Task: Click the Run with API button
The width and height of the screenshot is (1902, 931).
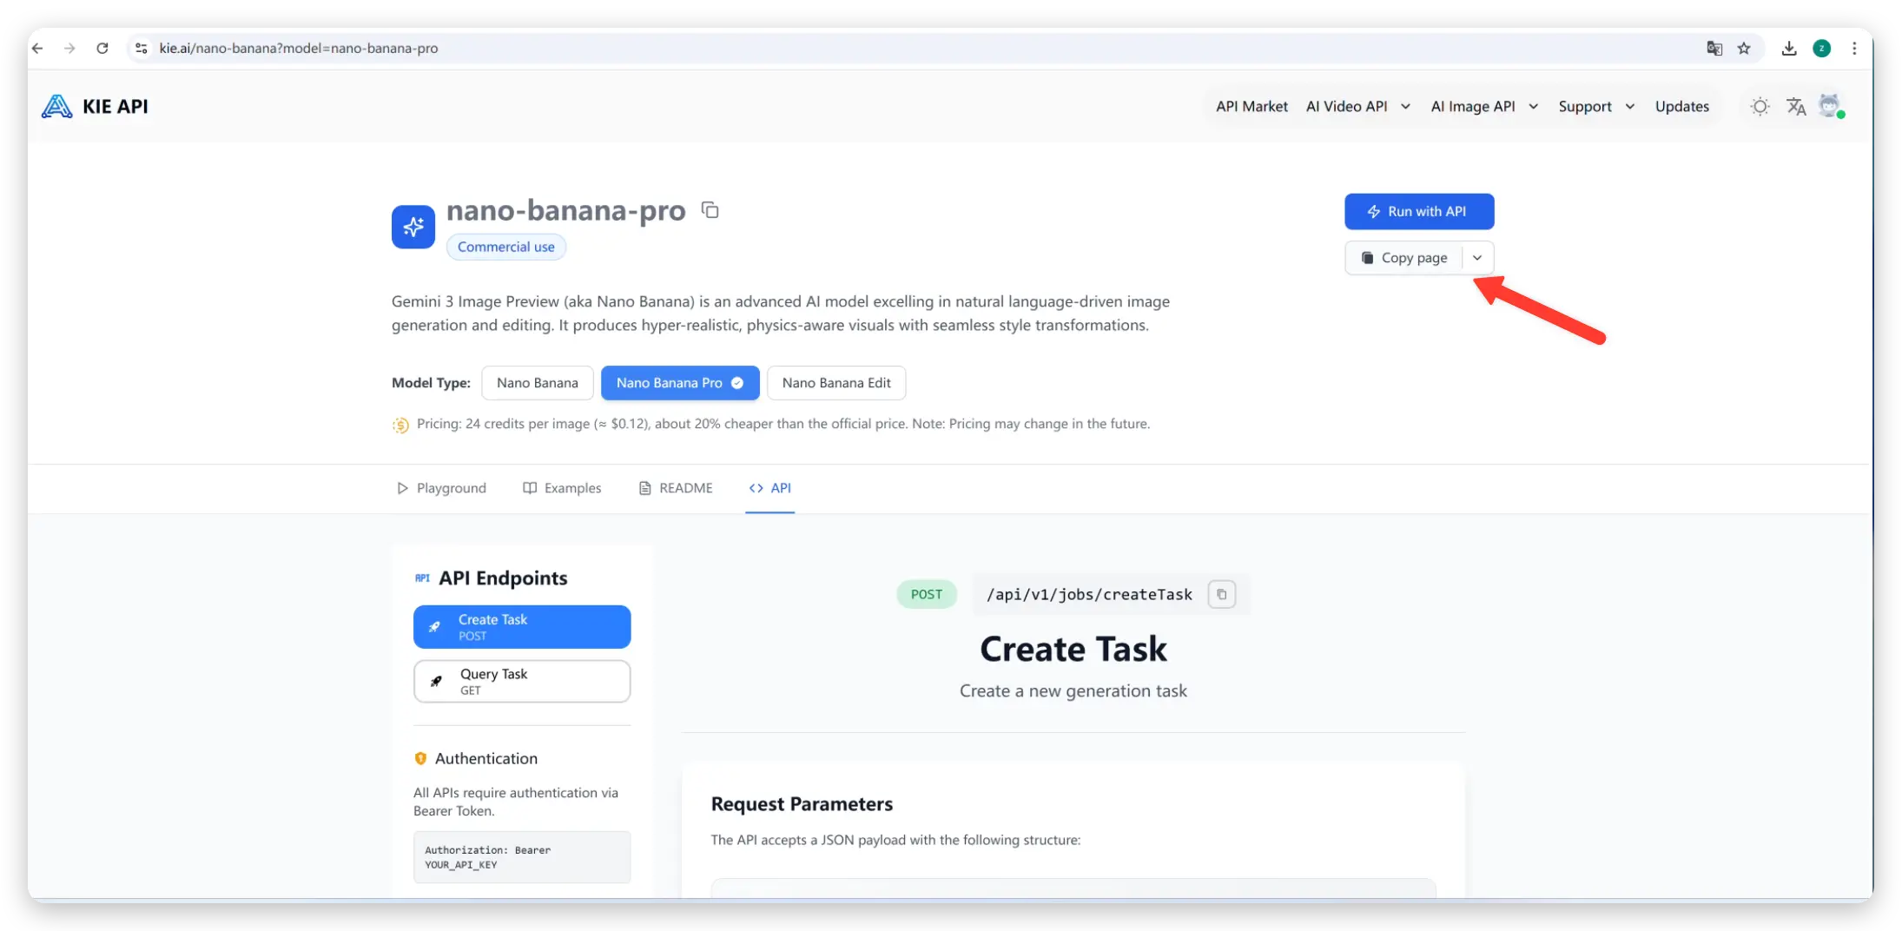Action: pos(1419,212)
